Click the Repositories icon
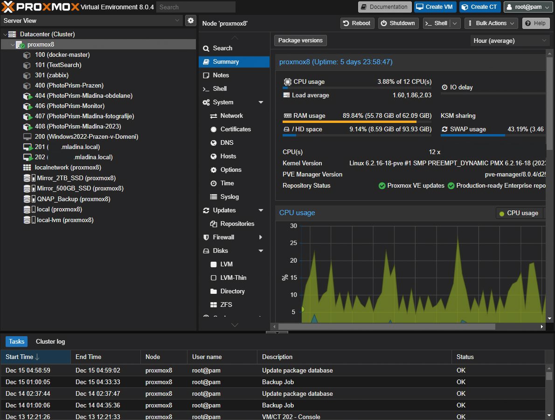555x420 pixels. click(x=214, y=224)
